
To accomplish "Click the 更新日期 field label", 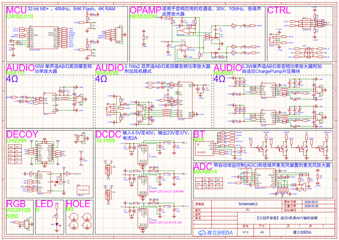I will (289, 202).
